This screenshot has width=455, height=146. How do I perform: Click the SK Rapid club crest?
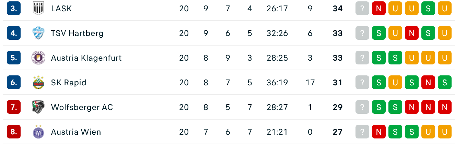pos(38,82)
